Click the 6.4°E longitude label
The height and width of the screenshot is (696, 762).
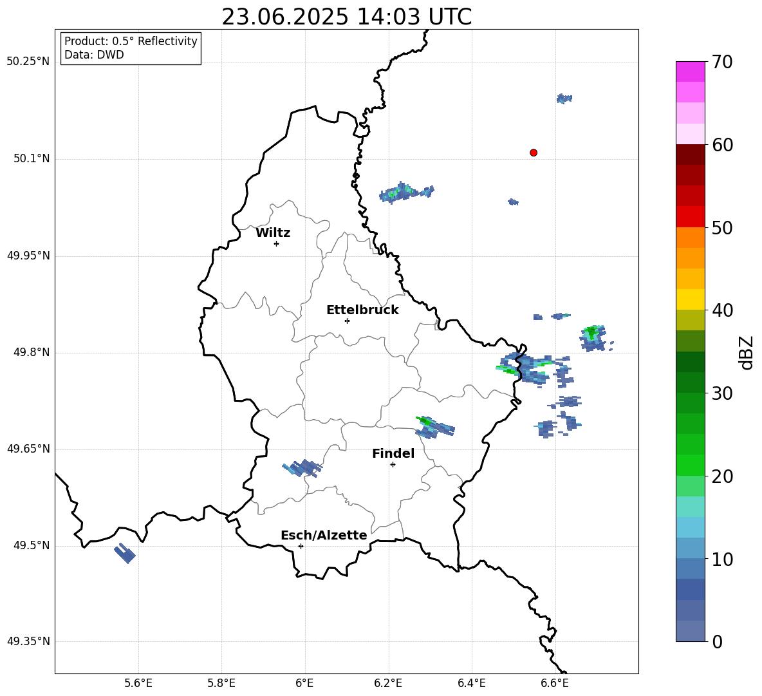472,683
